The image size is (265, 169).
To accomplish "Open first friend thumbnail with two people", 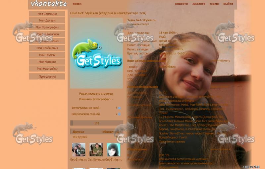I will click(79, 150).
